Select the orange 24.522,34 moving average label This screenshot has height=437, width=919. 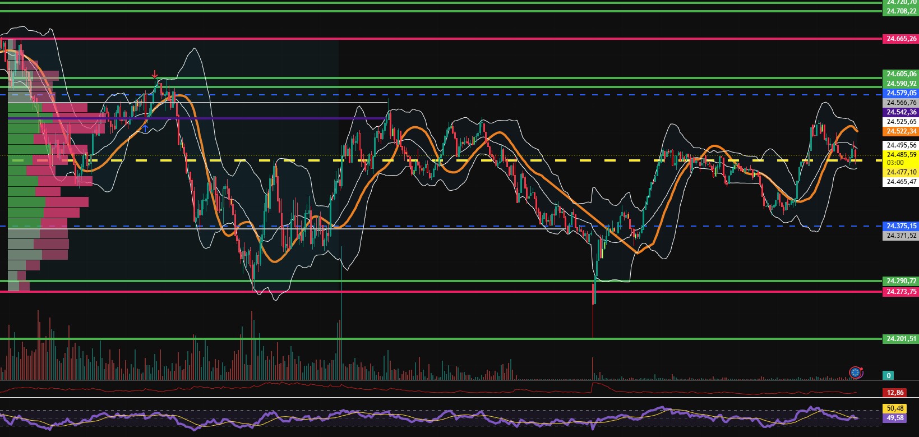[900, 131]
